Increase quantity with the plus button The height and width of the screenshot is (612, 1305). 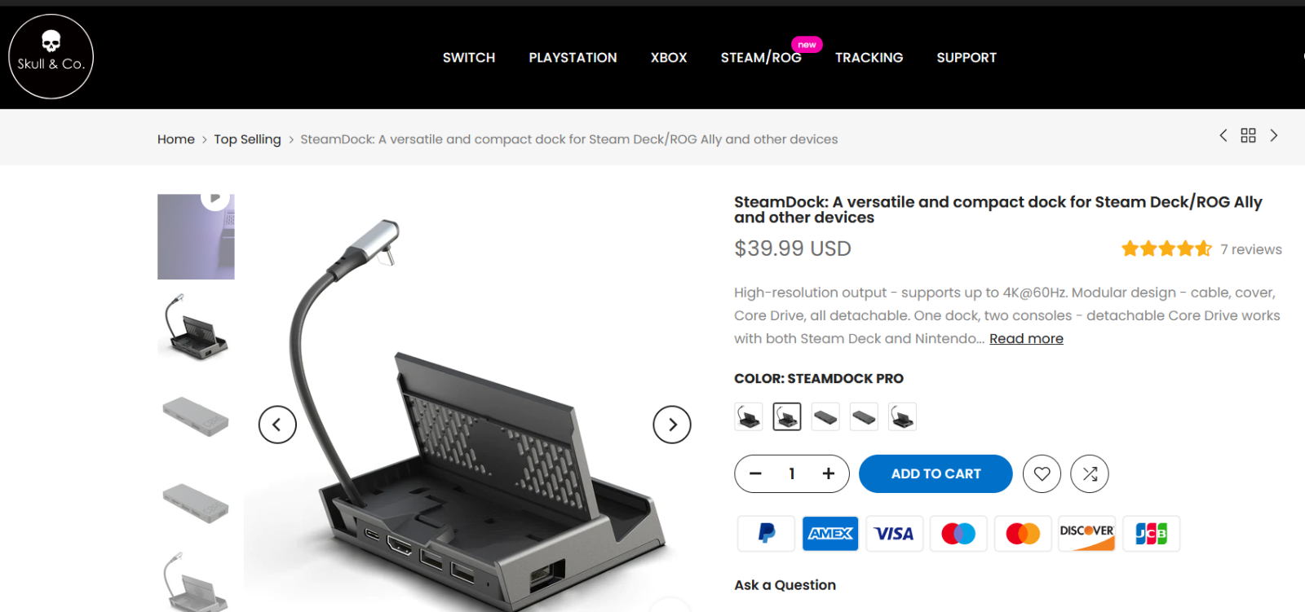click(829, 473)
